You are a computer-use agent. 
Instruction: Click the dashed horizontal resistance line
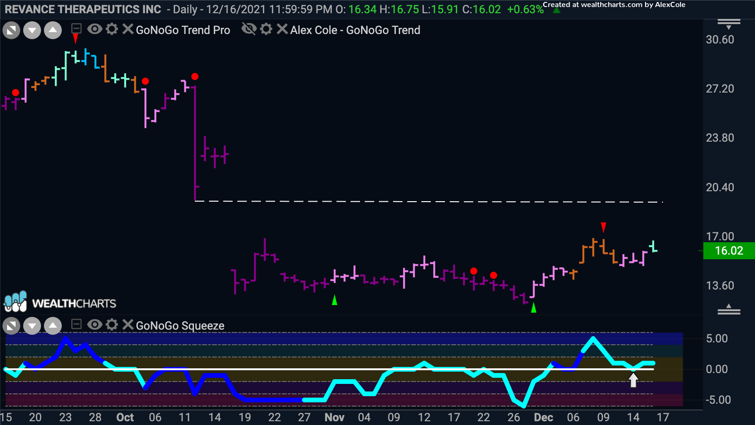tap(429, 202)
